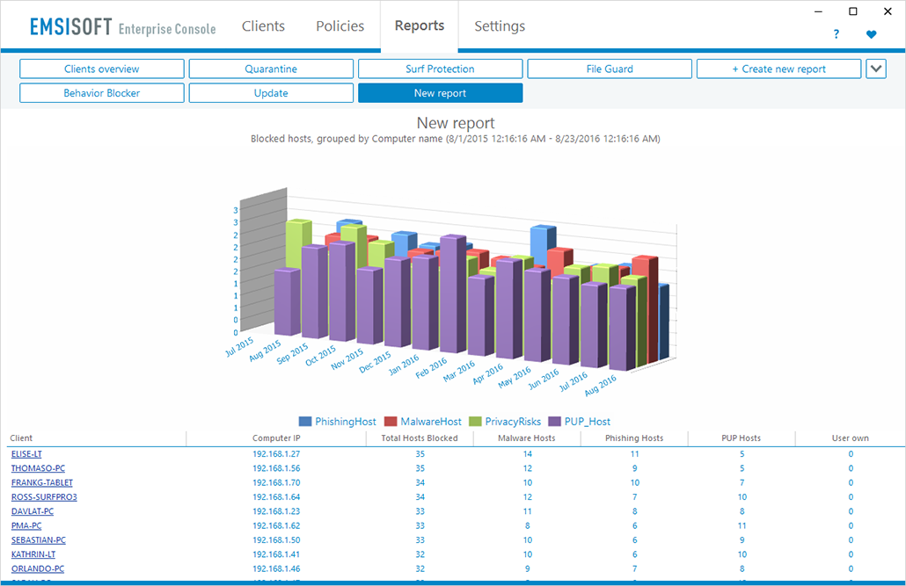The width and height of the screenshot is (906, 586).
Task: Click IP address 192.168.1.70
Action: pos(276,482)
